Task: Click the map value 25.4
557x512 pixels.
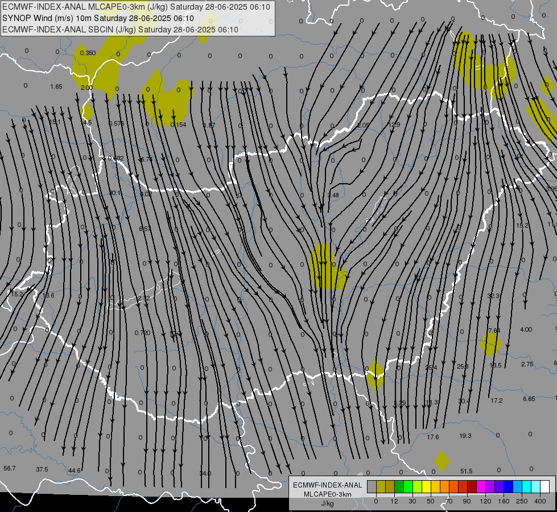Action: (431, 368)
